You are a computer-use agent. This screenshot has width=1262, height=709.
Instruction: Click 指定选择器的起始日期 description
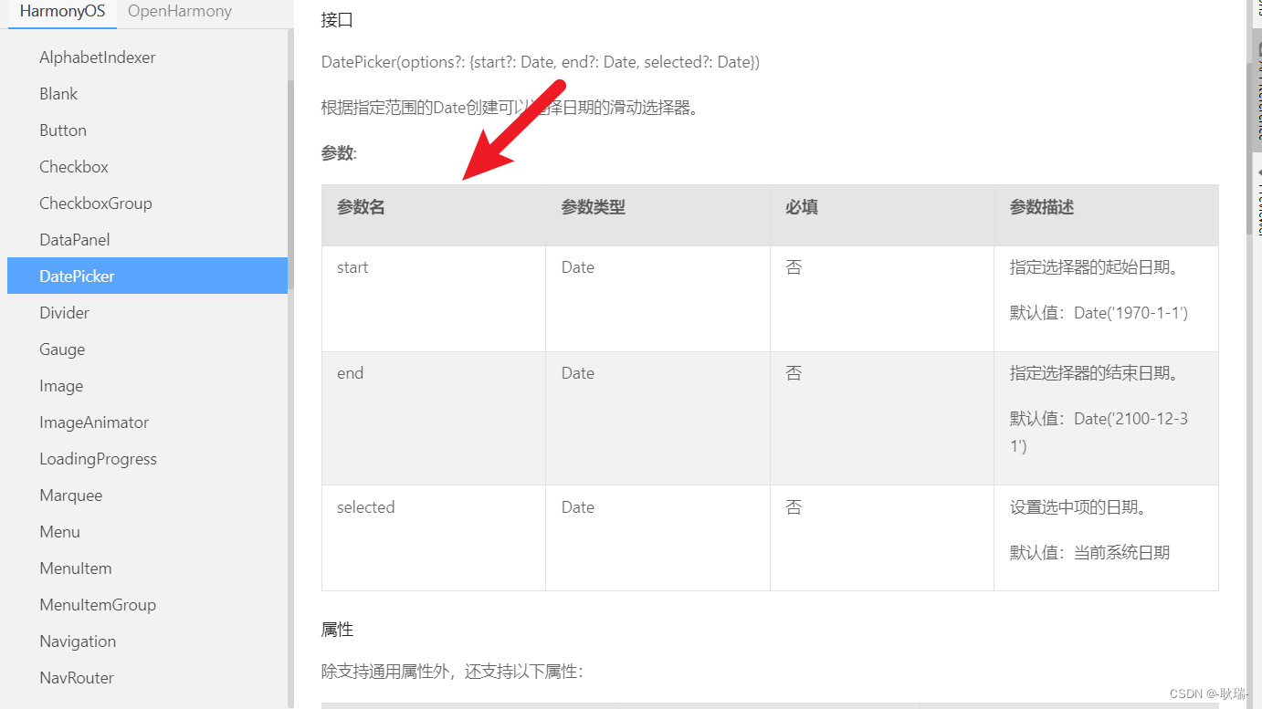pyautogui.click(x=1095, y=267)
